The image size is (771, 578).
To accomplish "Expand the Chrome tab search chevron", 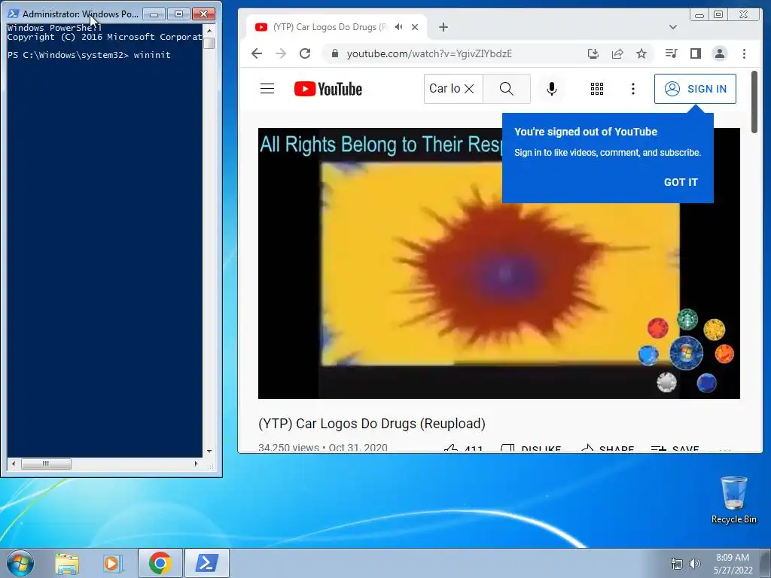I will [673, 27].
